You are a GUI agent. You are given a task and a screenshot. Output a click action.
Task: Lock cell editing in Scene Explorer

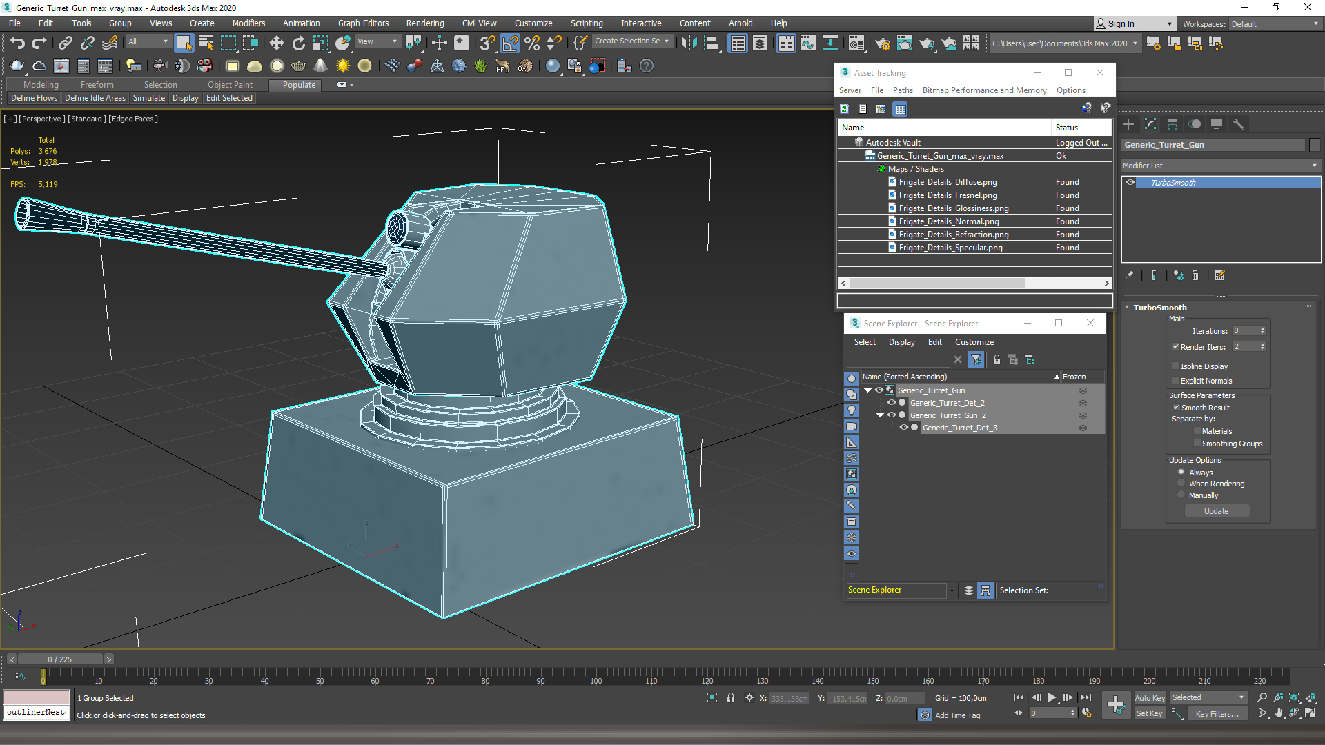click(997, 359)
